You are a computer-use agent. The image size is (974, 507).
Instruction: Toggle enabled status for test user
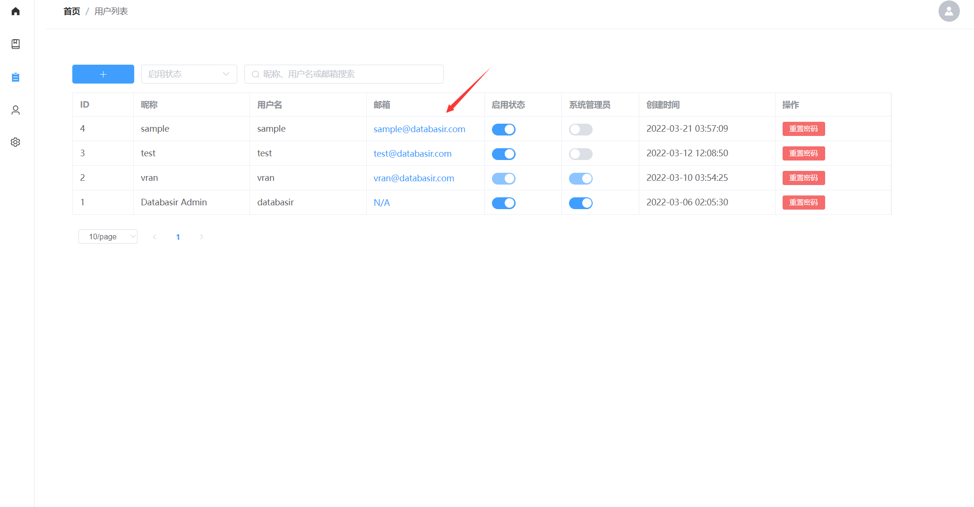point(503,154)
